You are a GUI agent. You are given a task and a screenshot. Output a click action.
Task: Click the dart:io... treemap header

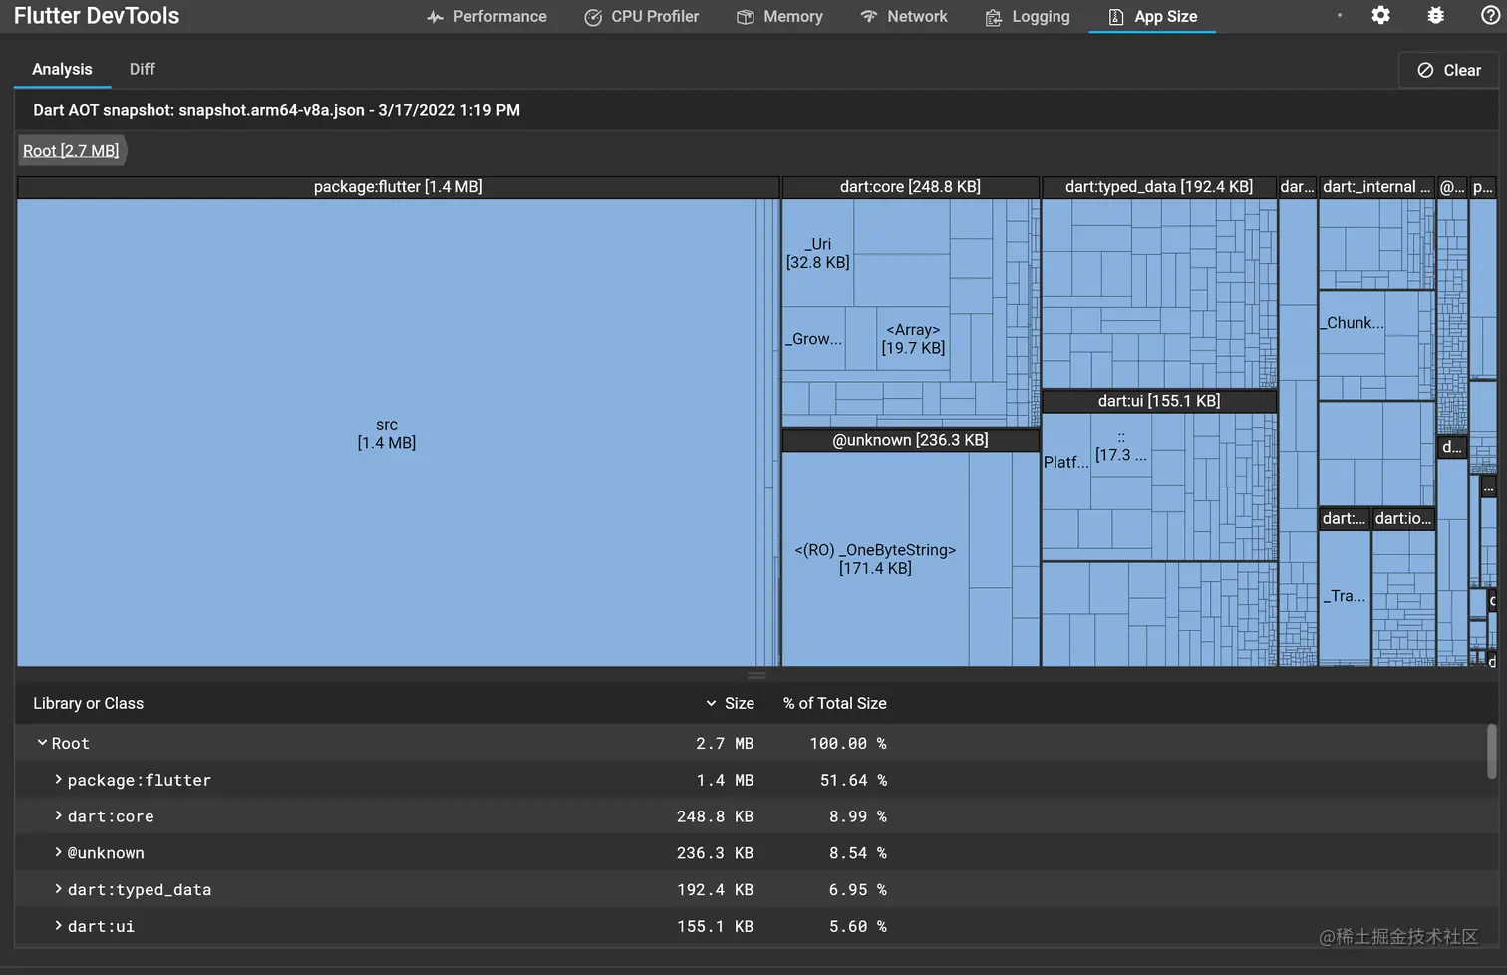(x=1403, y=518)
